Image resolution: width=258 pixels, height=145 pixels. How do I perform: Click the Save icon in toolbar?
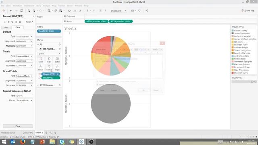[x=21, y=11]
